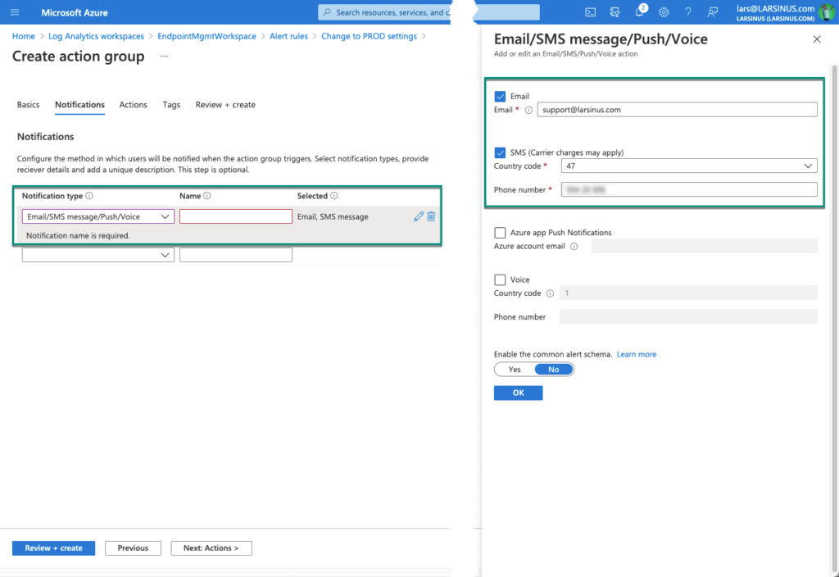Click the search resources box
This screenshot has width=839, height=577.
(x=429, y=12)
